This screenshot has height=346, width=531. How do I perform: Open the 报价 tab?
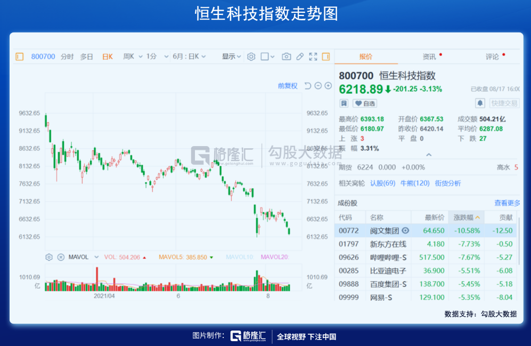pos(366,57)
